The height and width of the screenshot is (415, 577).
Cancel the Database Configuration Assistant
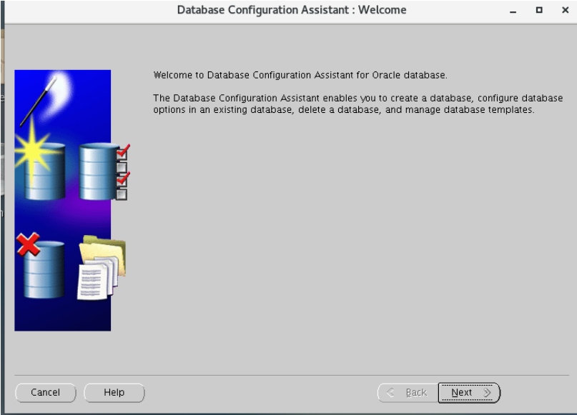tap(46, 393)
